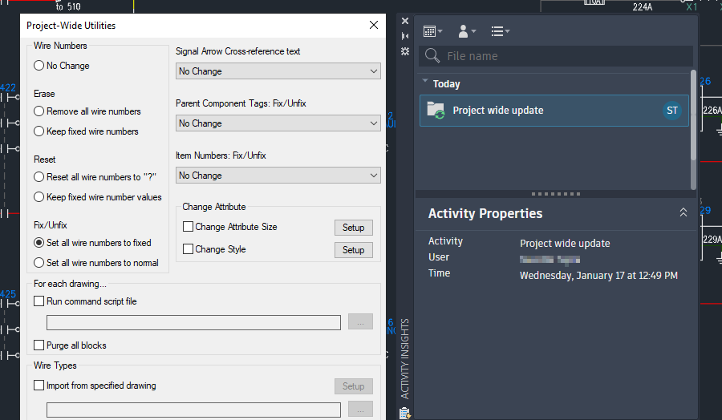The height and width of the screenshot is (420, 722).
Task: Click Setup button for Change Attribute Size
Action: coord(354,228)
